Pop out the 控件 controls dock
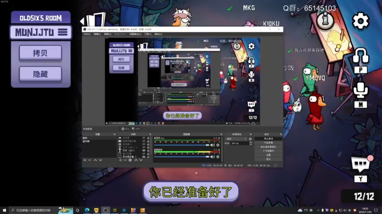 pos(281,134)
